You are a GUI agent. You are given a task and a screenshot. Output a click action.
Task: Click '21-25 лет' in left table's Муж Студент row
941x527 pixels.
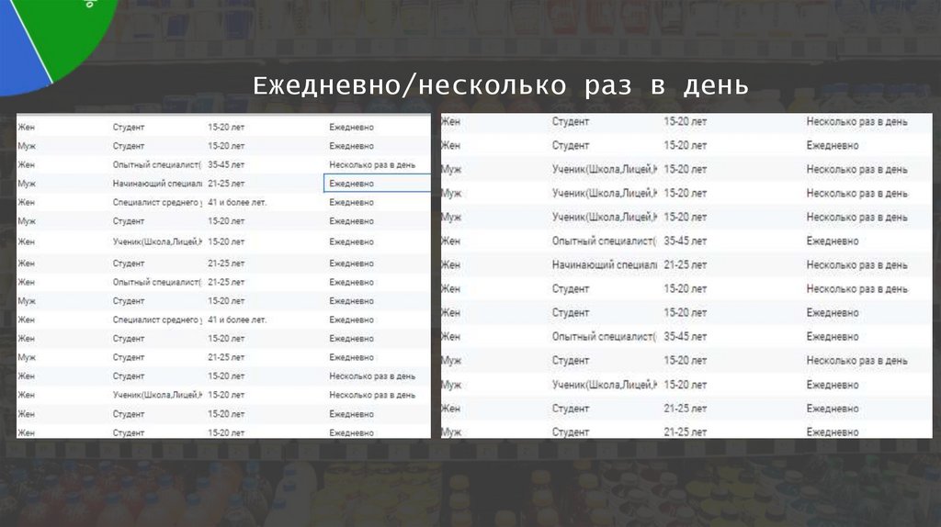226,357
